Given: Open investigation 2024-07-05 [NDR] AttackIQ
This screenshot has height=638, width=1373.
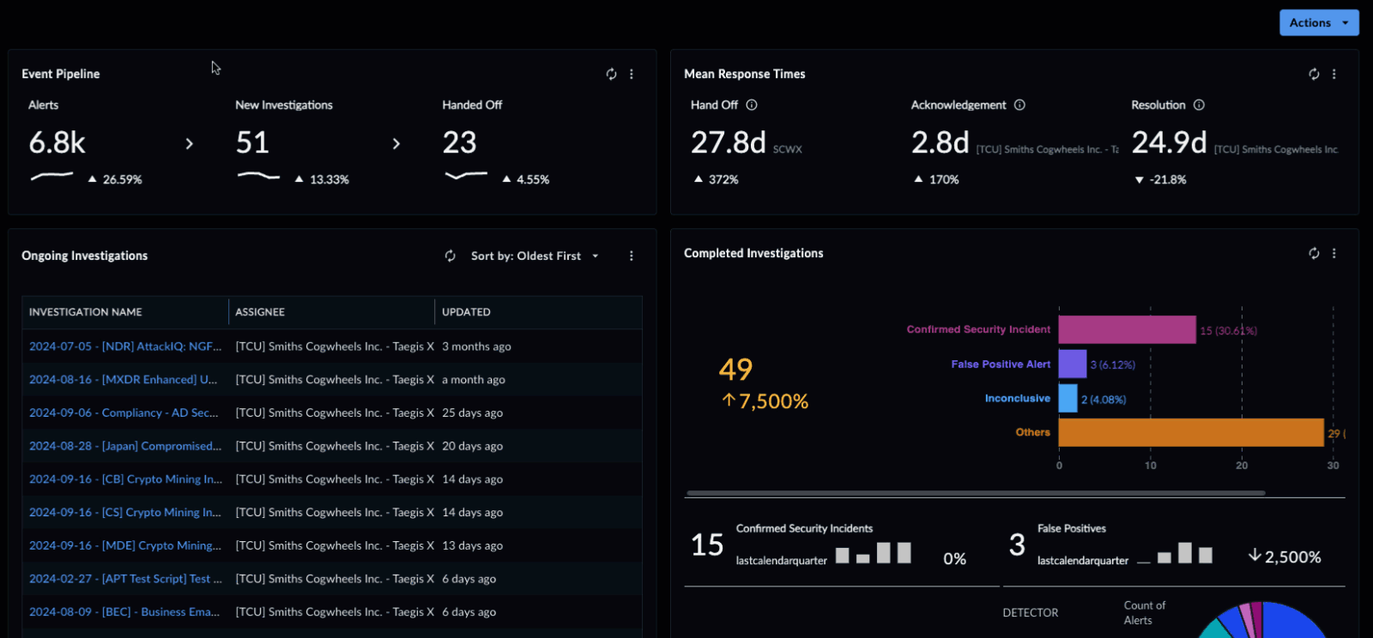Looking at the screenshot, I should tap(125, 346).
